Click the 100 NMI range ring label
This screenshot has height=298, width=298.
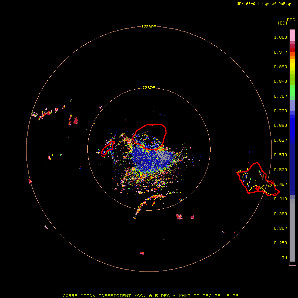(x=149, y=26)
